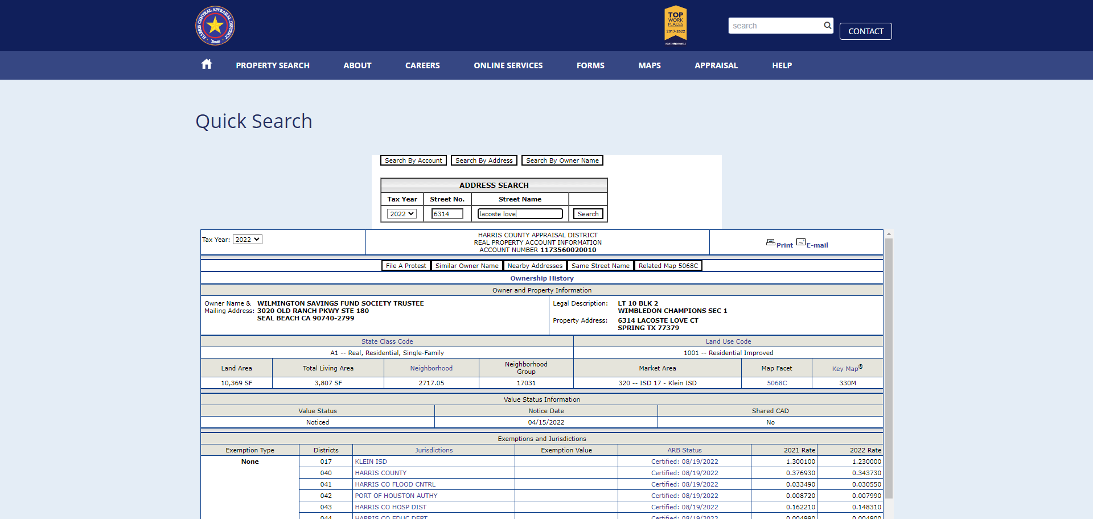Click the Land Use Code link

pos(728,341)
